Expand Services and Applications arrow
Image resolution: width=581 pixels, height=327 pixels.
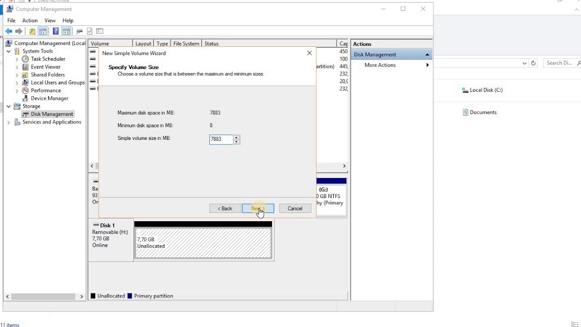coord(9,122)
